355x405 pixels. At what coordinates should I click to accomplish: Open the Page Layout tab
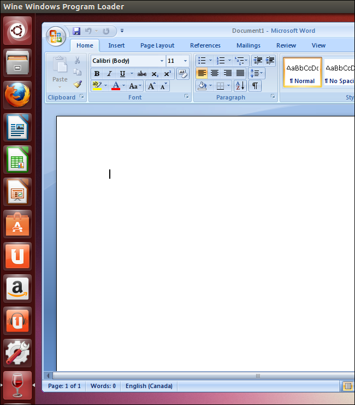pyautogui.click(x=157, y=45)
